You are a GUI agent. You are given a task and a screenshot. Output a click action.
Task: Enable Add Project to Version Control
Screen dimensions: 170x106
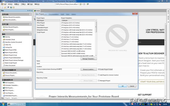[99, 75]
